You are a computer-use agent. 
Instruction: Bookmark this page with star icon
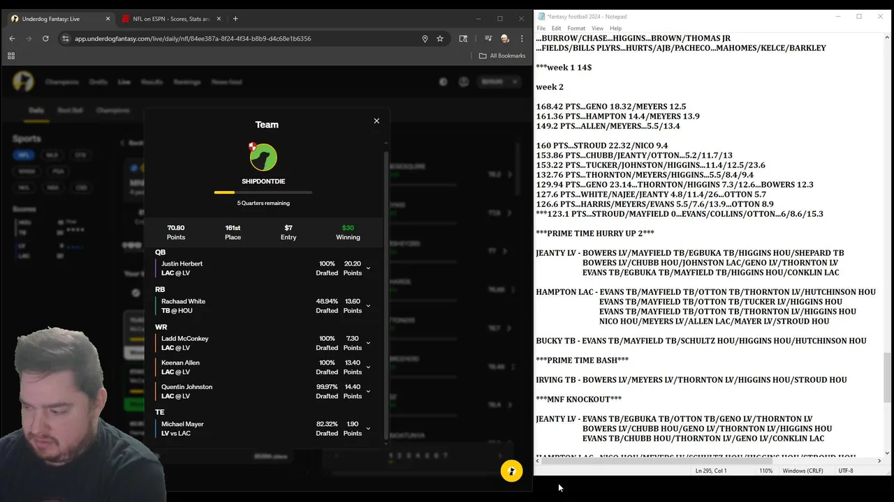point(440,38)
